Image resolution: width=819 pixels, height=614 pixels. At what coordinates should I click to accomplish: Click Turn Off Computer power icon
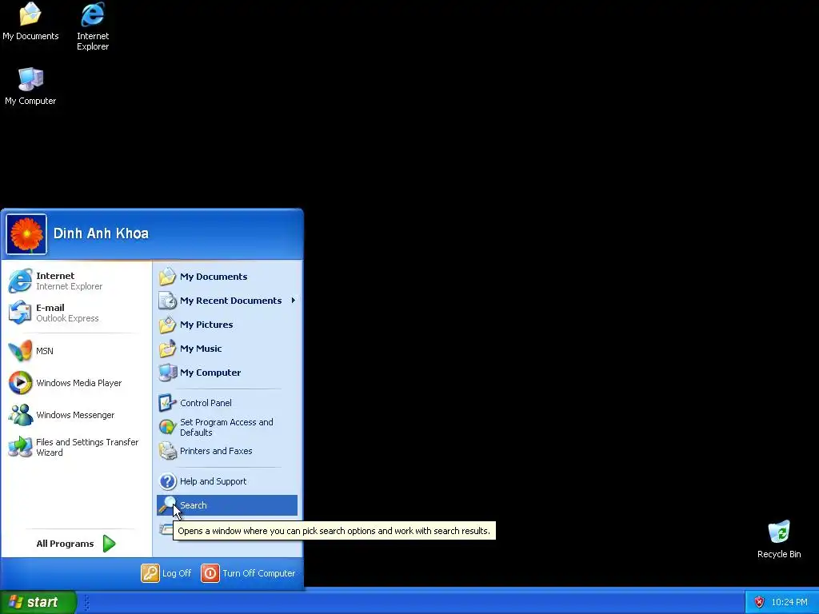pos(210,573)
